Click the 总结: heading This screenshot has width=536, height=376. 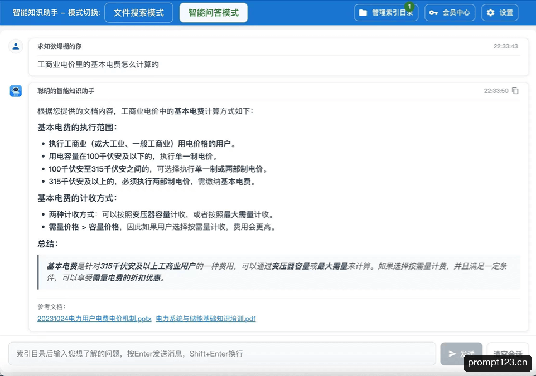[x=47, y=244]
